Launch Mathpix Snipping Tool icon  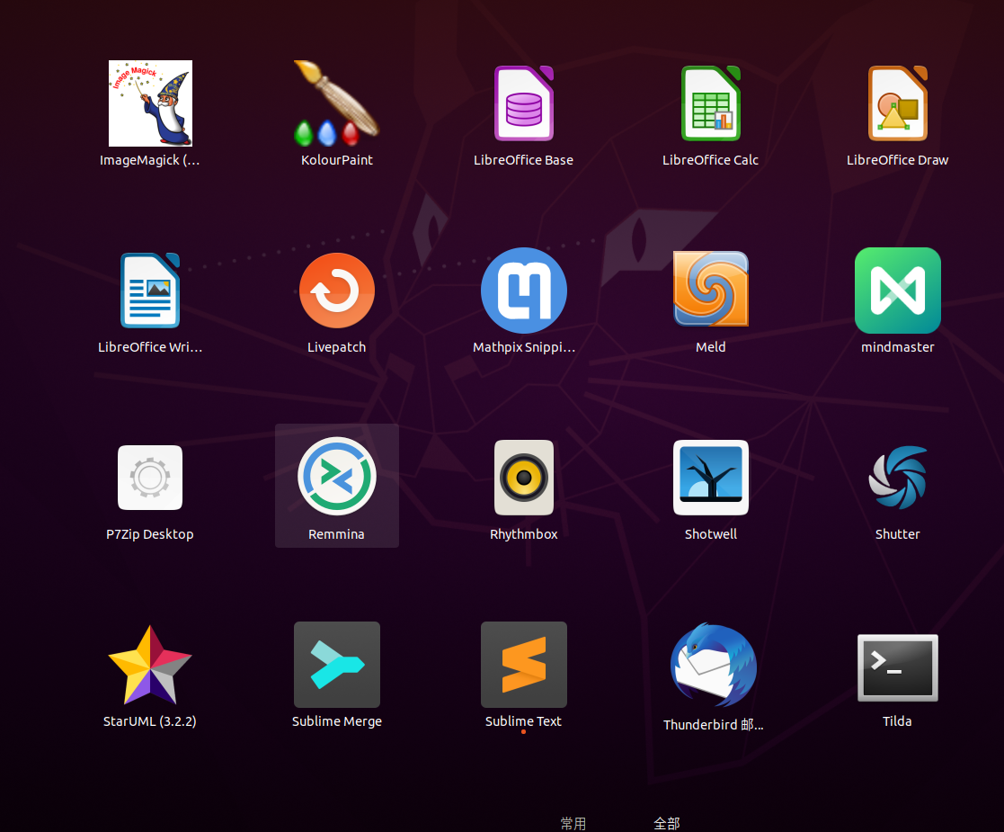tap(524, 291)
